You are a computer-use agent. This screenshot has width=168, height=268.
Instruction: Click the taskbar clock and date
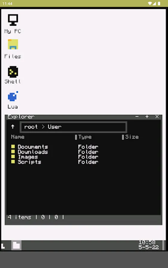149,245
